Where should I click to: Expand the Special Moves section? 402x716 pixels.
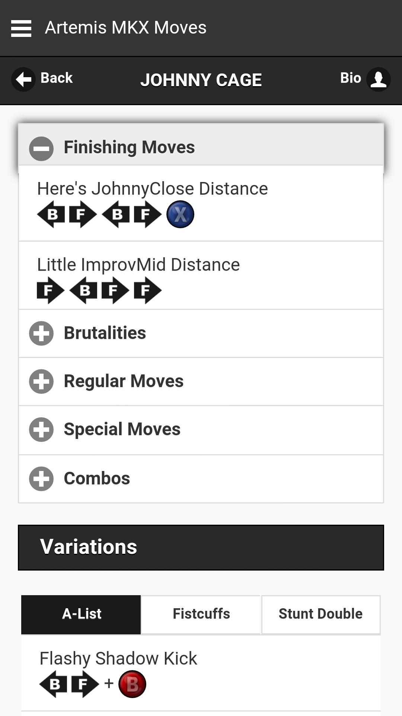122,429
